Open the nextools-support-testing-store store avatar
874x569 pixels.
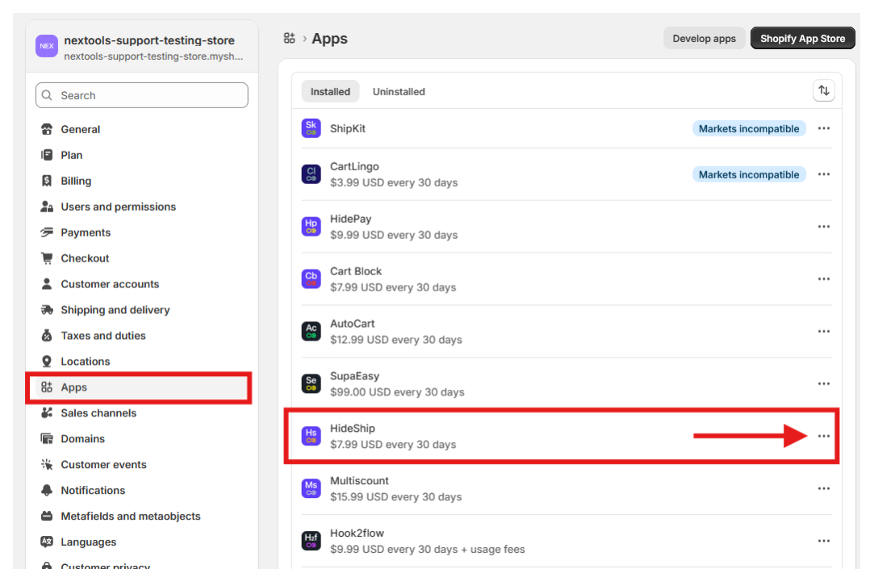(x=47, y=46)
